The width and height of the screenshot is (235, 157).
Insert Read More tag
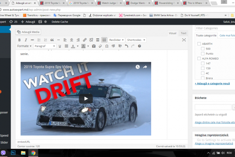coord(98,40)
